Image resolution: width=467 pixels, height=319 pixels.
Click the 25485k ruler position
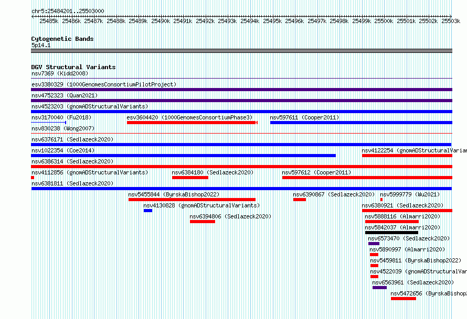coord(49,21)
